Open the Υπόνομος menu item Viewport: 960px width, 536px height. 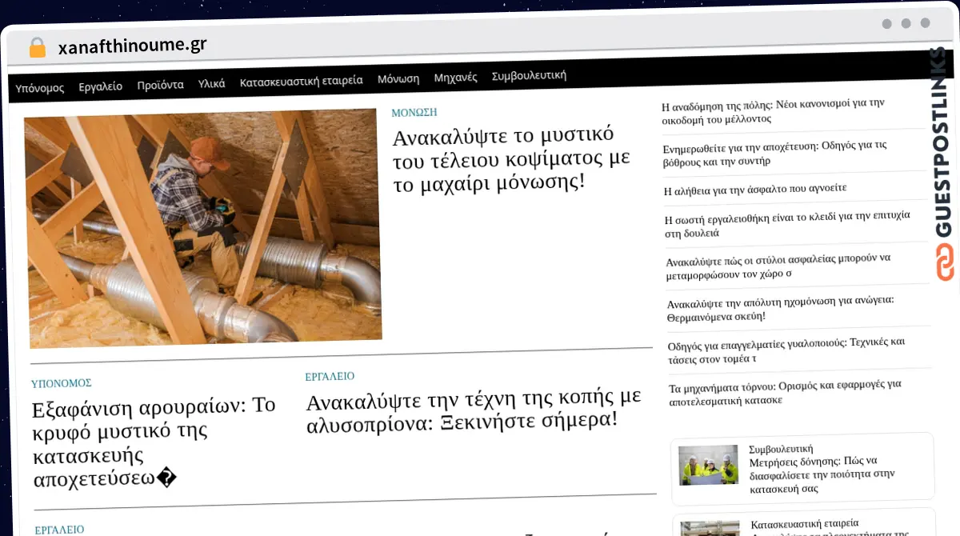40,87
